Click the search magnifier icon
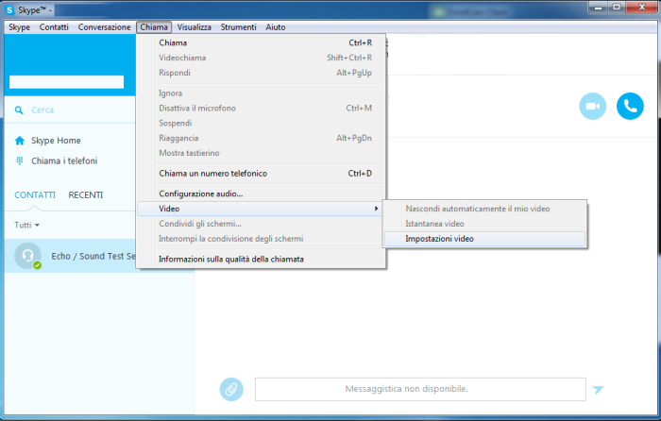Screen dimensions: 661x421 19,110
